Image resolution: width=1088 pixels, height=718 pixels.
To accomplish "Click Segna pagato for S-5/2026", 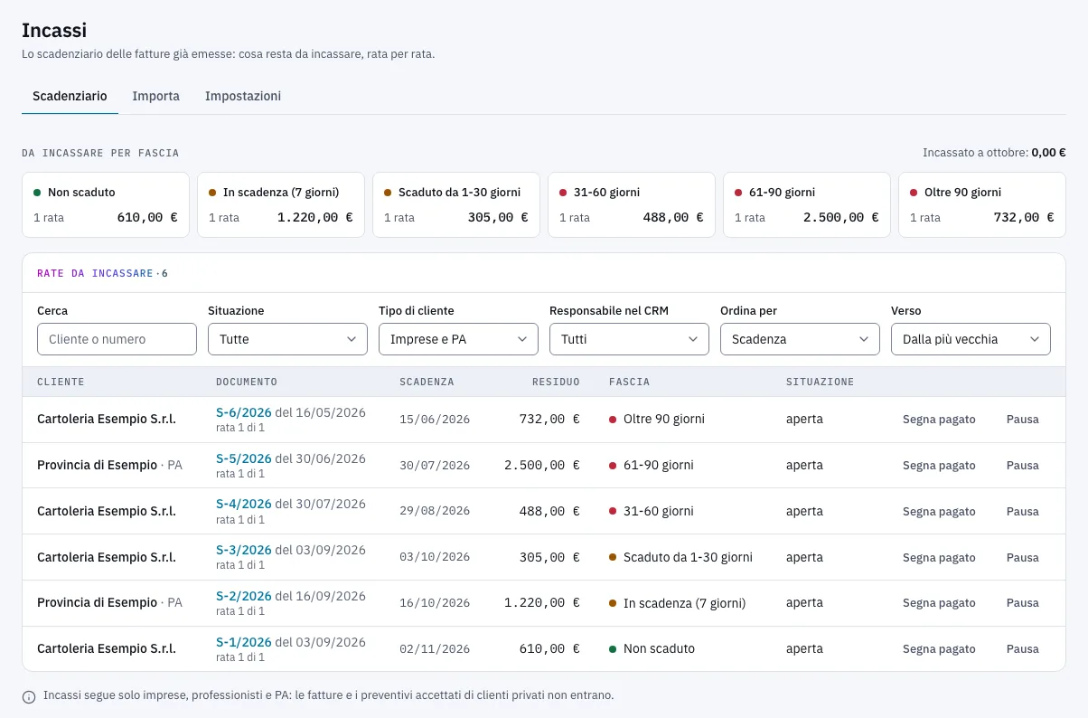I will (x=939, y=466).
